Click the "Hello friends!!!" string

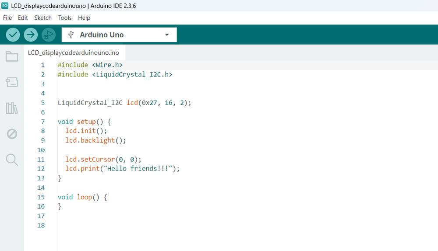(138, 168)
